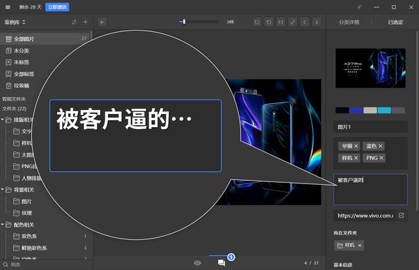Screen dimensions: 419x270
Task: Switch to the 分类详情 tab
Action: (349, 22)
